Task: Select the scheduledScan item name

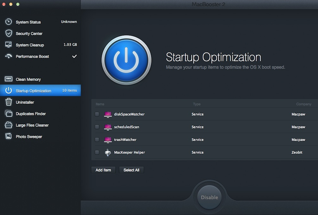Action: click(126, 127)
